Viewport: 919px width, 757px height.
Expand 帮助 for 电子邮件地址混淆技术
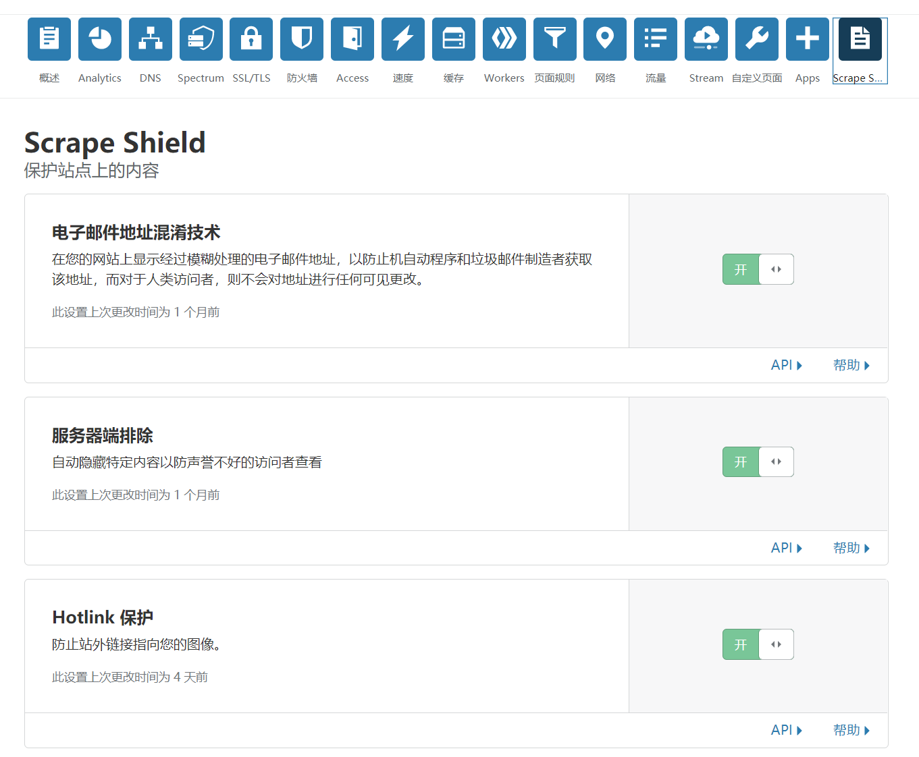851,365
